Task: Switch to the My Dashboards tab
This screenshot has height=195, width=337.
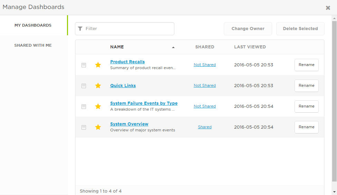Action: click(x=33, y=25)
